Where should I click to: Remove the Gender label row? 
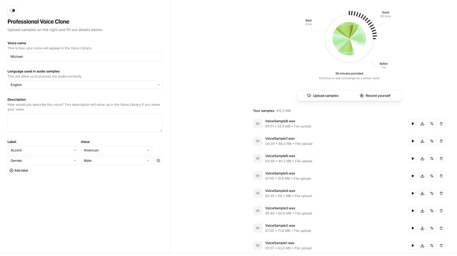pyautogui.click(x=158, y=161)
